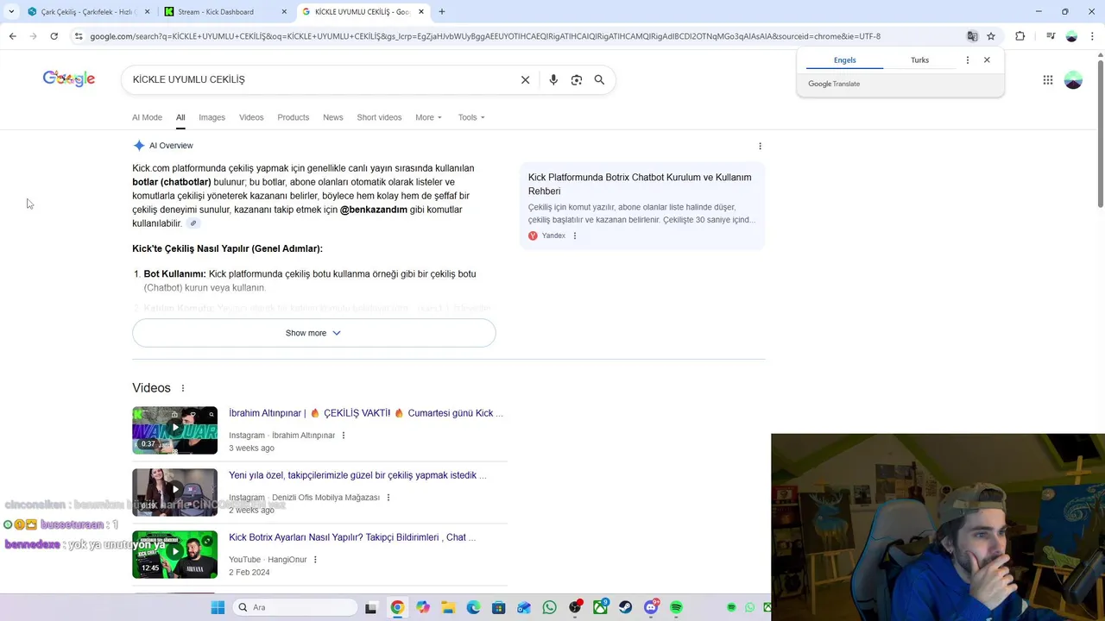Open Kick Botrix Ayarları Nasıl Yapılır link
Screen dimensions: 1105x621
coord(352,537)
